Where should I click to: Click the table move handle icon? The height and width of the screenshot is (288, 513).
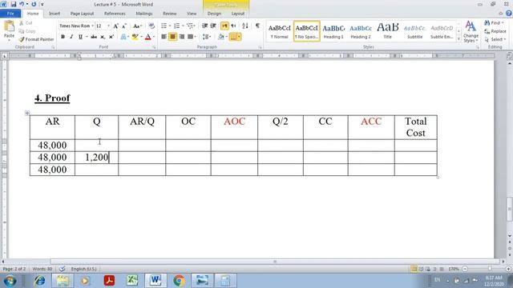[27, 113]
